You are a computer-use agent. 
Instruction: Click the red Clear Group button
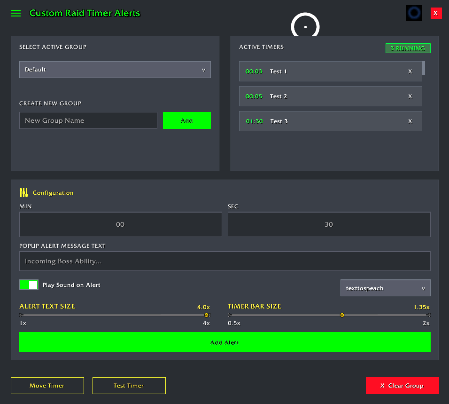click(402, 386)
